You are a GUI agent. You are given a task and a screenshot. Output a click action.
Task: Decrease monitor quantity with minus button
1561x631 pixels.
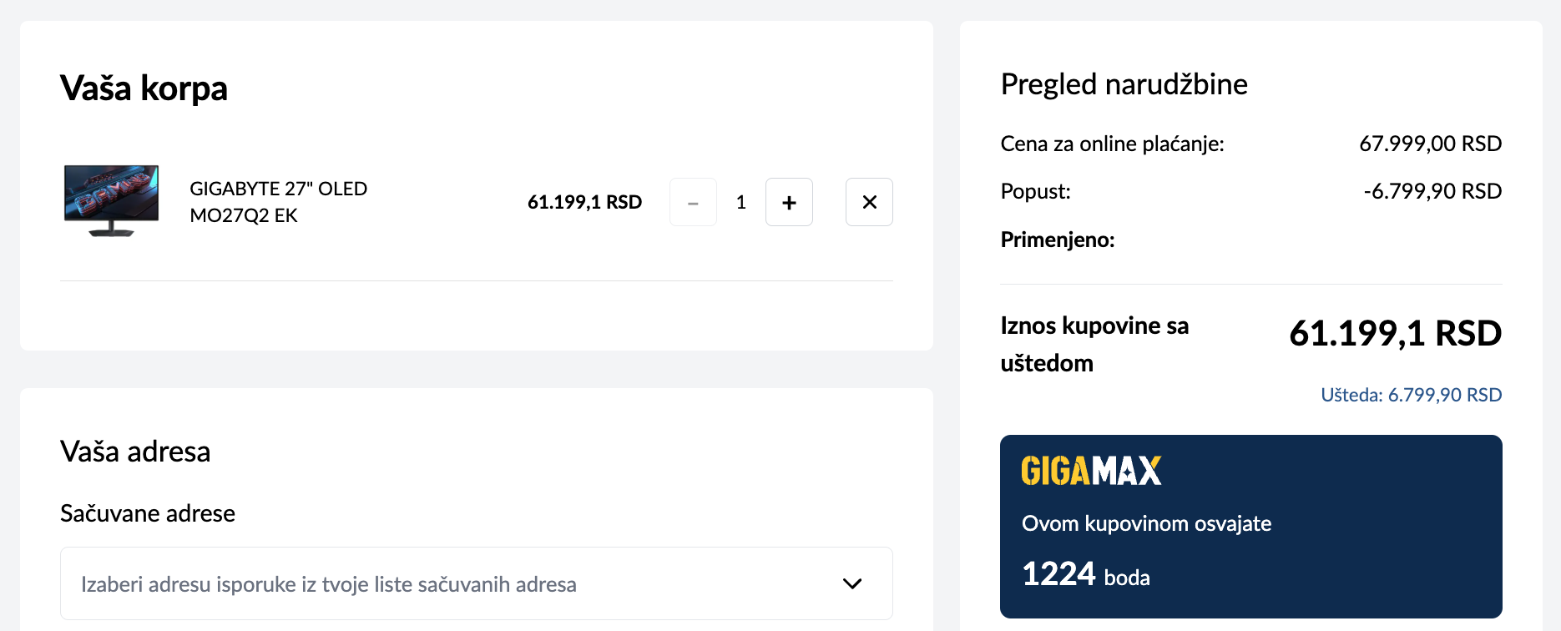(693, 202)
